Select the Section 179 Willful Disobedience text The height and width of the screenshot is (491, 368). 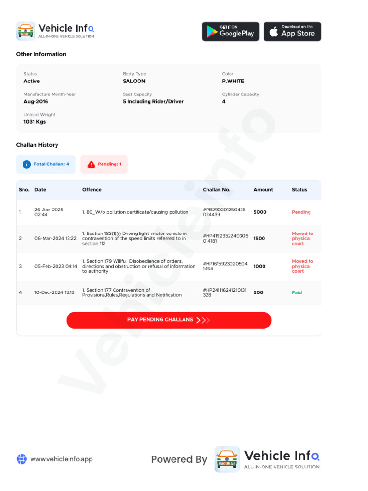click(x=138, y=266)
